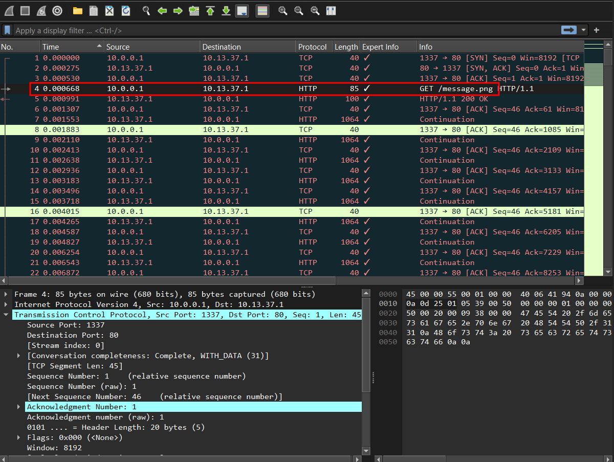This screenshot has width=614, height=462.
Task: Restart the current capture
Action: [41, 10]
